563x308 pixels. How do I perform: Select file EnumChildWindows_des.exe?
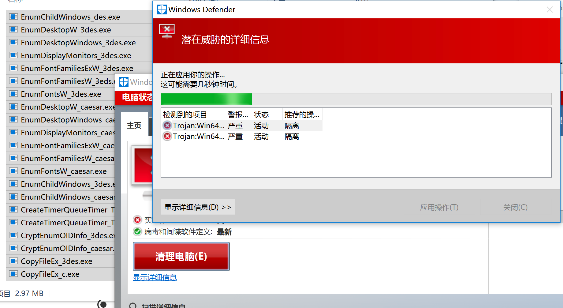[70, 17]
